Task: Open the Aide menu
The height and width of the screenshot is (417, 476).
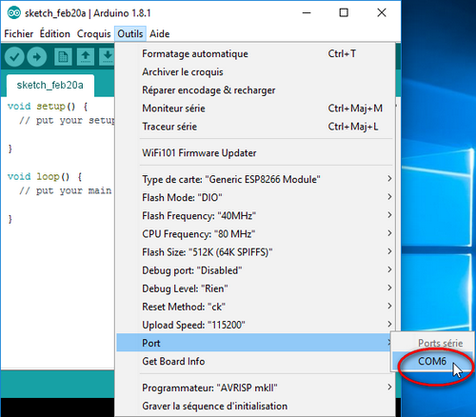Action: 160,33
